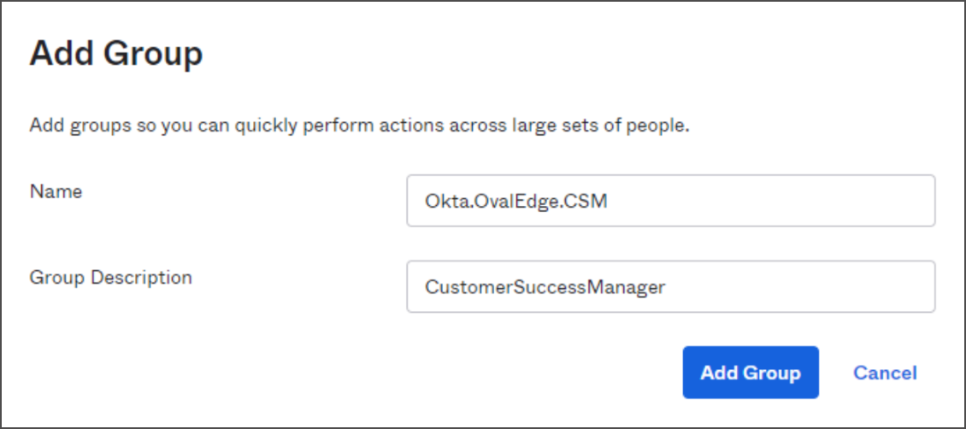Focus the Group Description input field

point(671,286)
